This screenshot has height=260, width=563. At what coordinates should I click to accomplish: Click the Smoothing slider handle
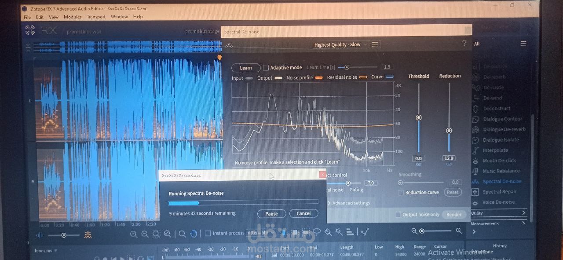(400, 182)
